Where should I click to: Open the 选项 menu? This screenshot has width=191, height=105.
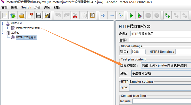(47, 7)
